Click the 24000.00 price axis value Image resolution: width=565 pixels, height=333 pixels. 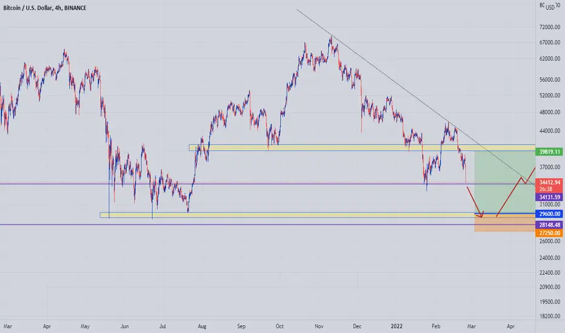pyautogui.click(x=550, y=258)
